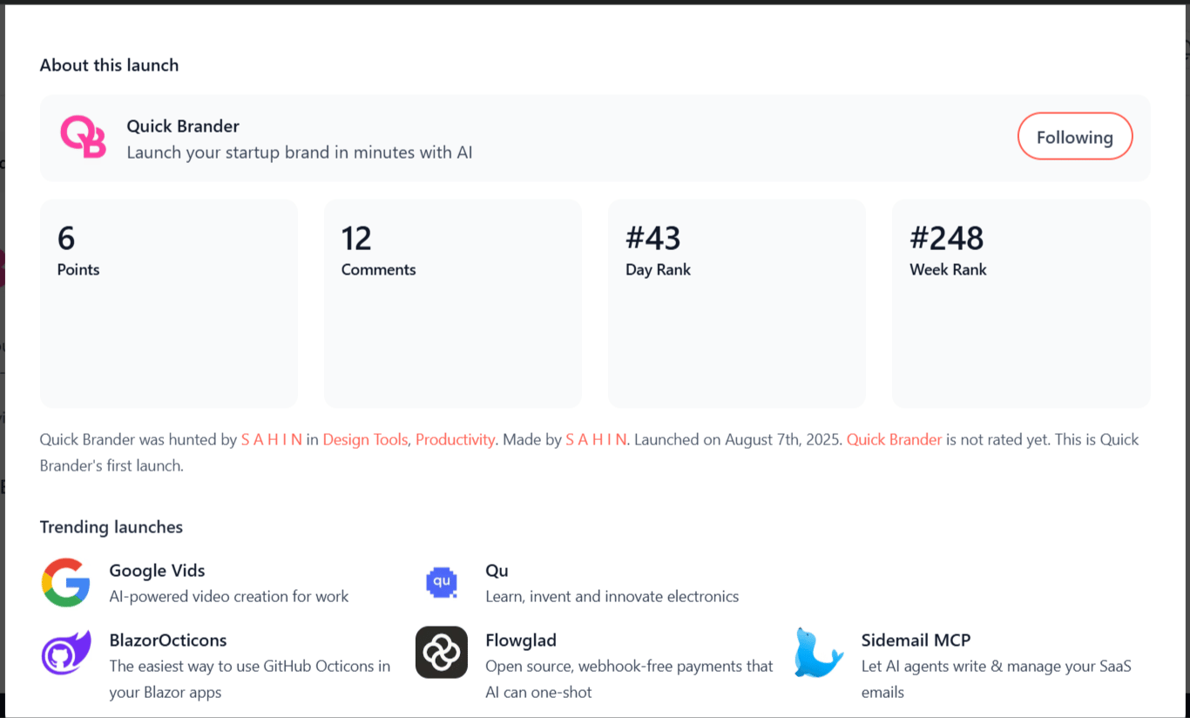Open the Sidemail MCP launch title
The width and height of the screenshot is (1190, 718).
916,640
